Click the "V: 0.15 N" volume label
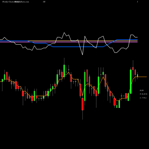 (143, 94)
